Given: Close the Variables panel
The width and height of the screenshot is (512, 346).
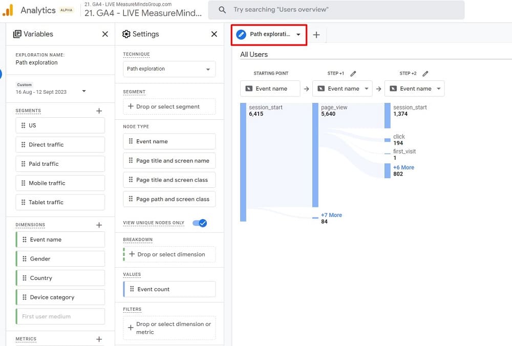Looking at the screenshot, I should (105, 34).
